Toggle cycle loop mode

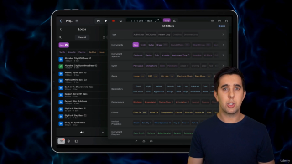121,21
